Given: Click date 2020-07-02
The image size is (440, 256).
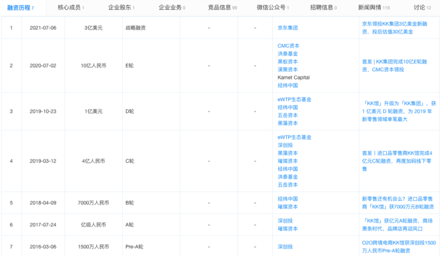Looking at the screenshot, I should 43,65.
